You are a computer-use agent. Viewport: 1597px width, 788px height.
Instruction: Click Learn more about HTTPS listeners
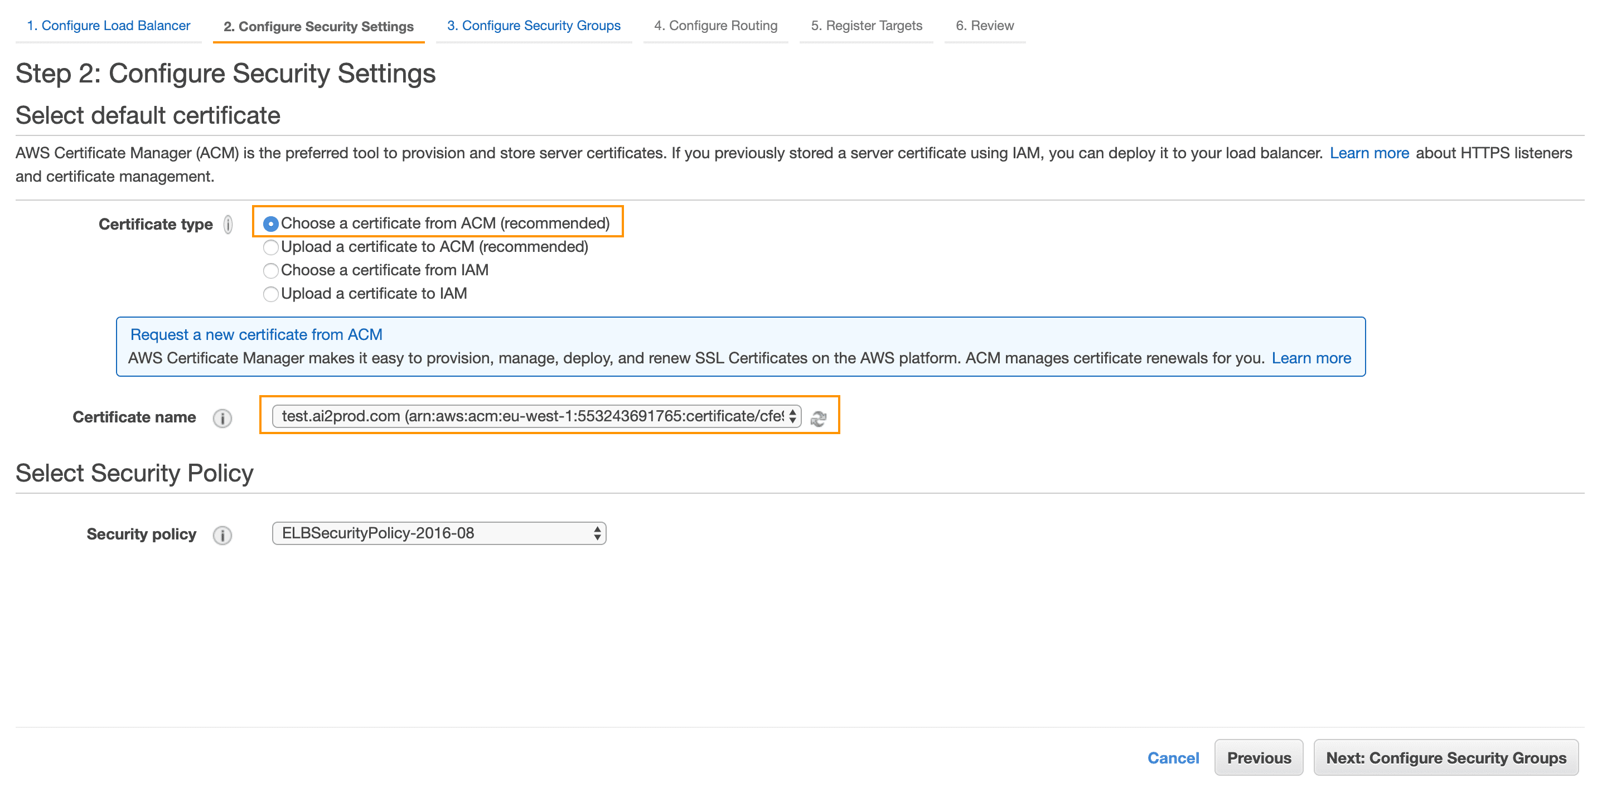(x=1369, y=153)
